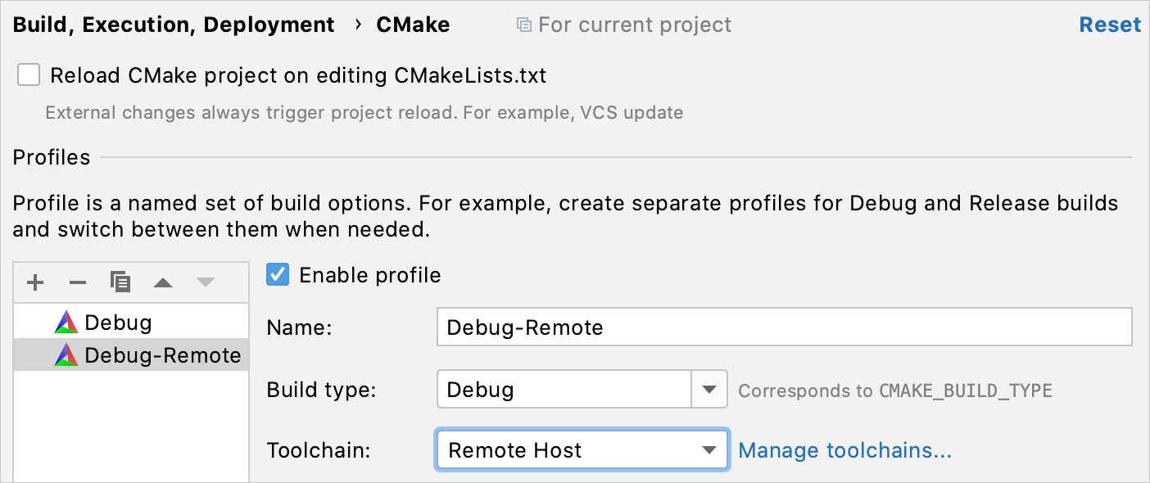Image resolution: width=1150 pixels, height=483 pixels.
Task: Add a new CMake profile with plus icon
Action: click(34, 282)
